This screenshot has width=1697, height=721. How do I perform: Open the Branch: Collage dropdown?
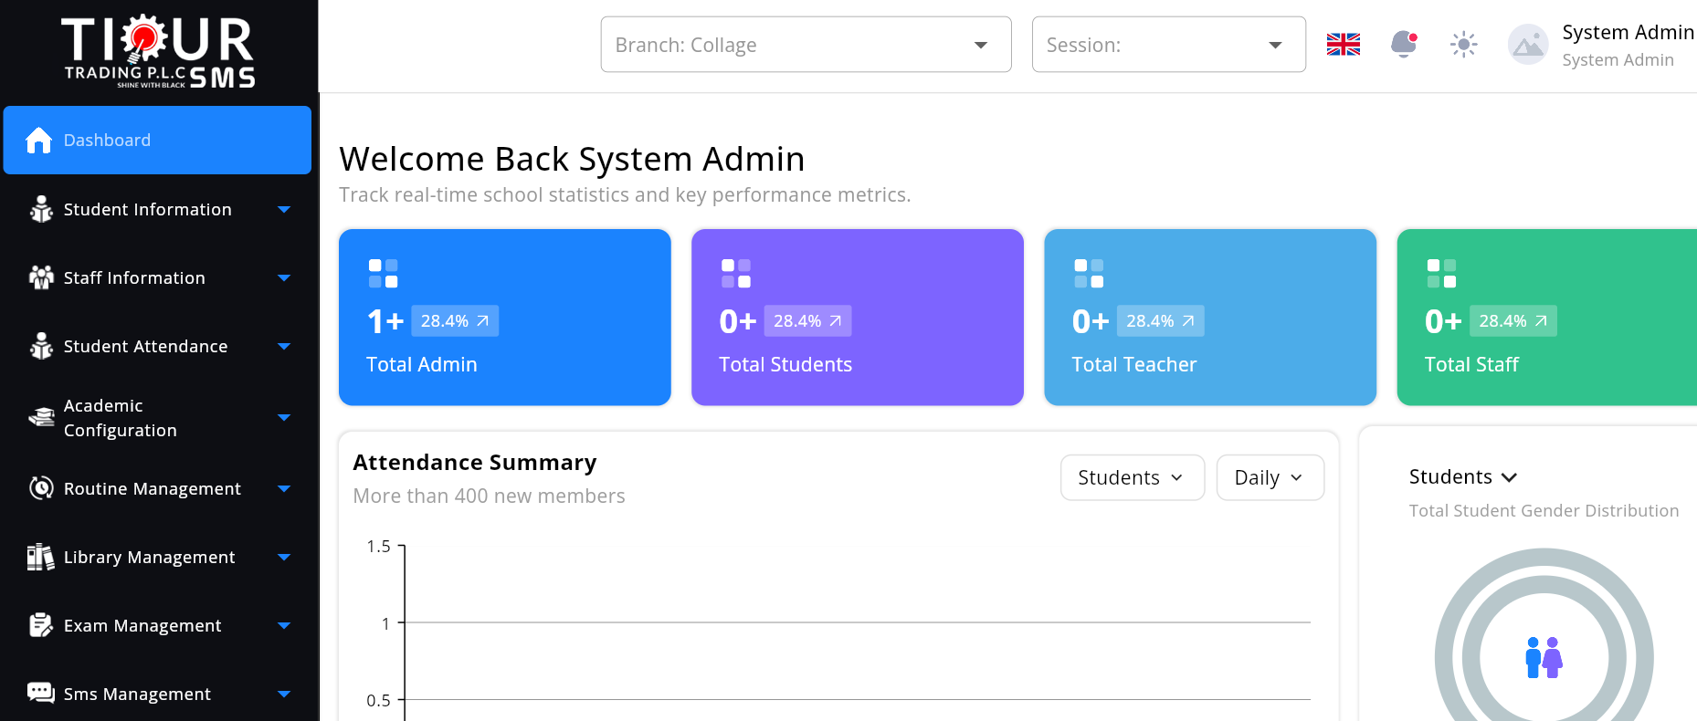(x=806, y=44)
